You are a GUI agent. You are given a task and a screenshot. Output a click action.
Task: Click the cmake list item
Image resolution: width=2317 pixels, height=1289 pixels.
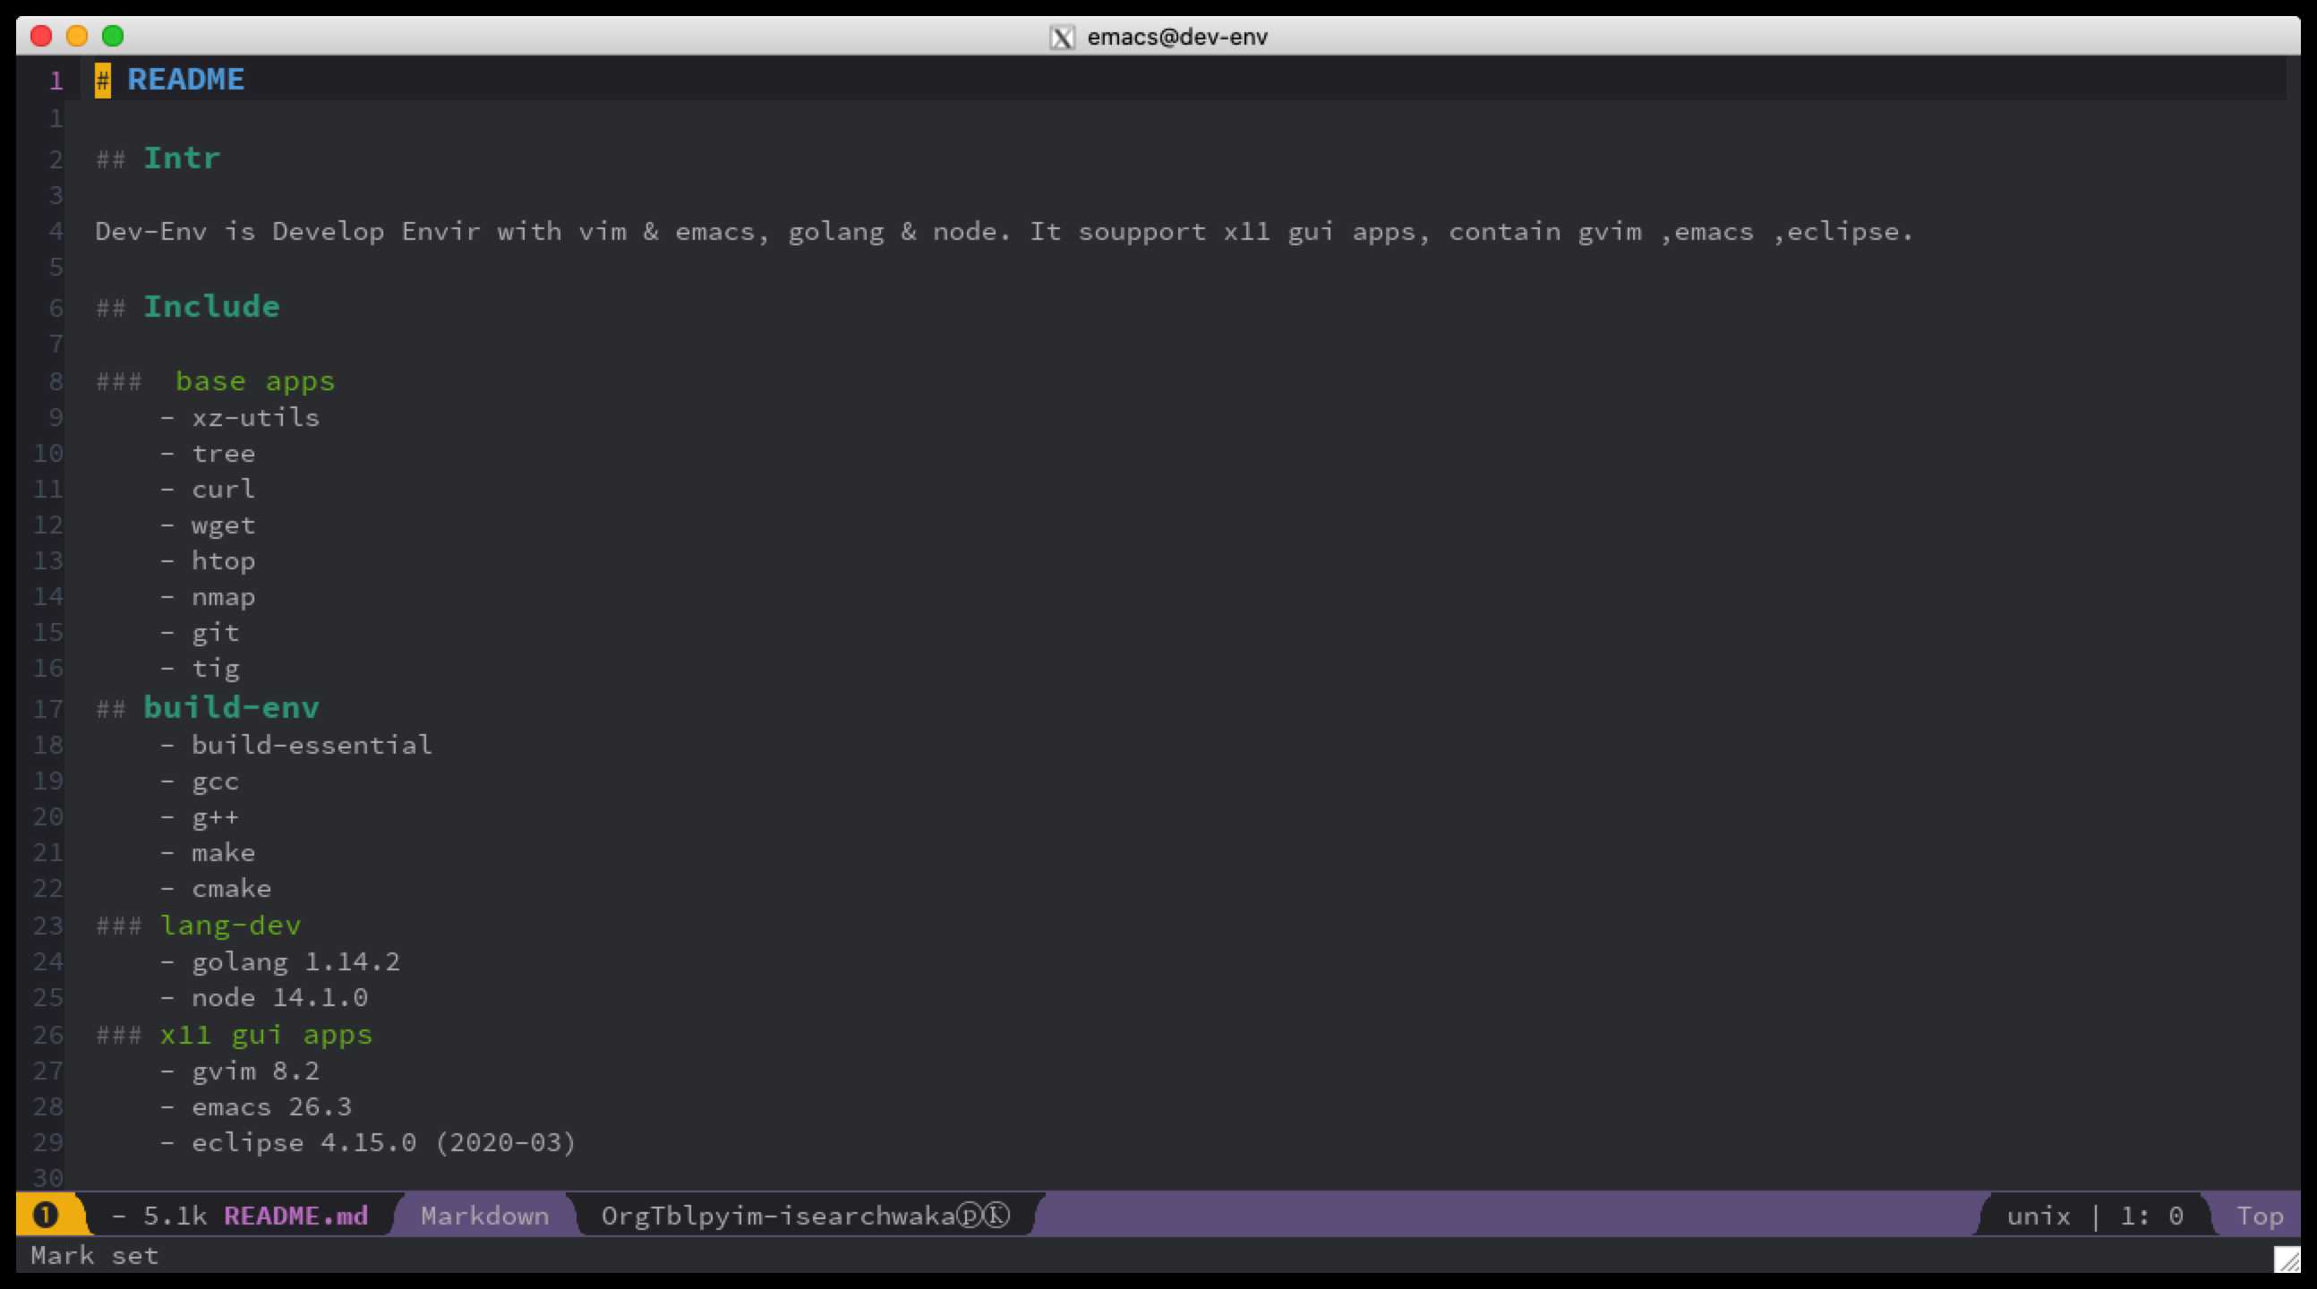[231, 889]
